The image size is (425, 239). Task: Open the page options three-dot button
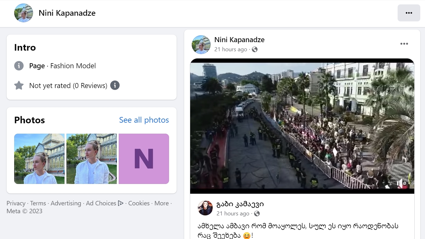point(409,13)
